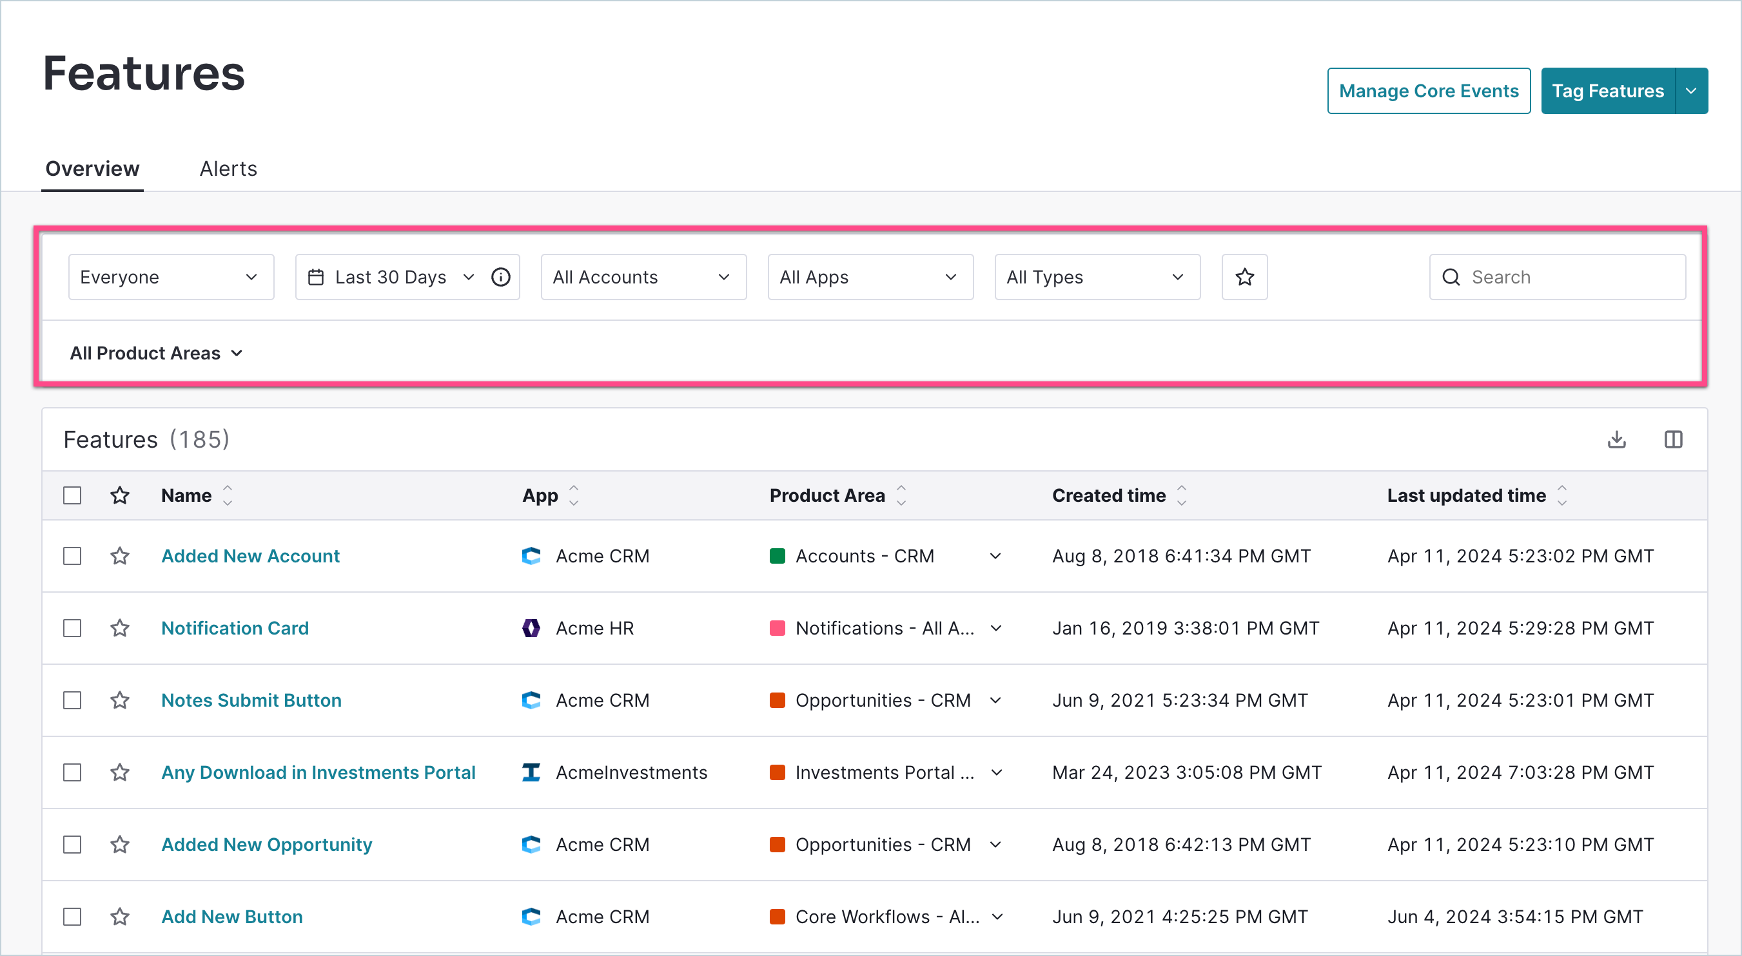
Task: Click the info icon beside Last 30 Days
Action: (x=500, y=276)
